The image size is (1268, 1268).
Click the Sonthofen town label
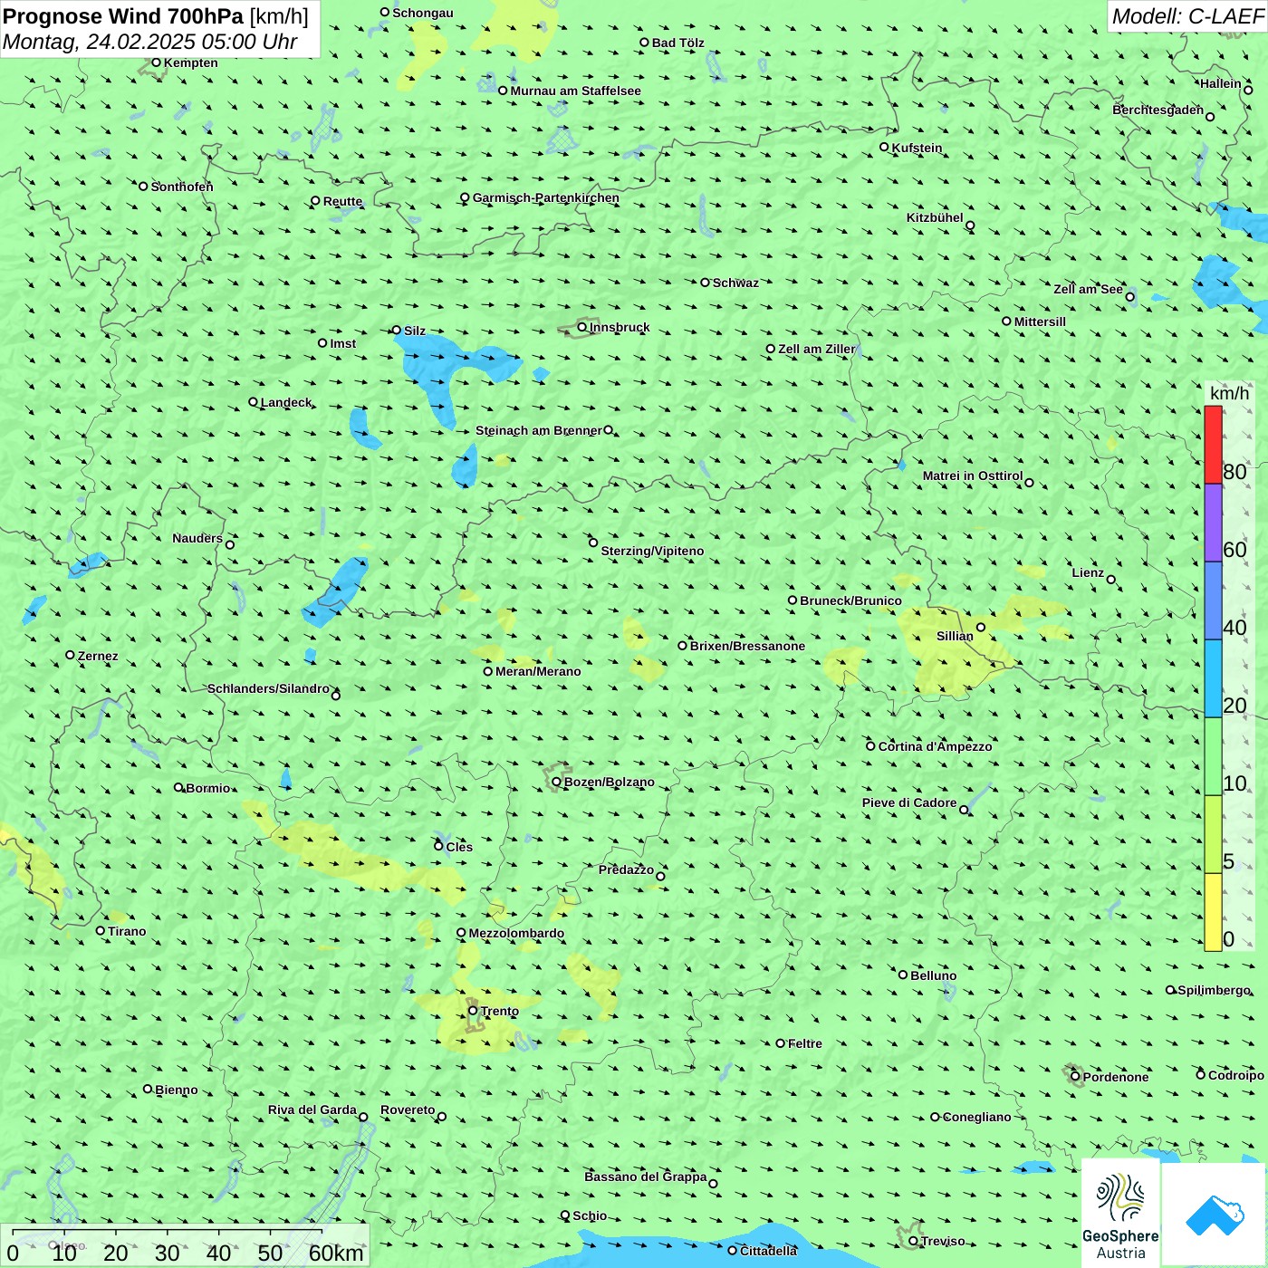[x=182, y=187]
